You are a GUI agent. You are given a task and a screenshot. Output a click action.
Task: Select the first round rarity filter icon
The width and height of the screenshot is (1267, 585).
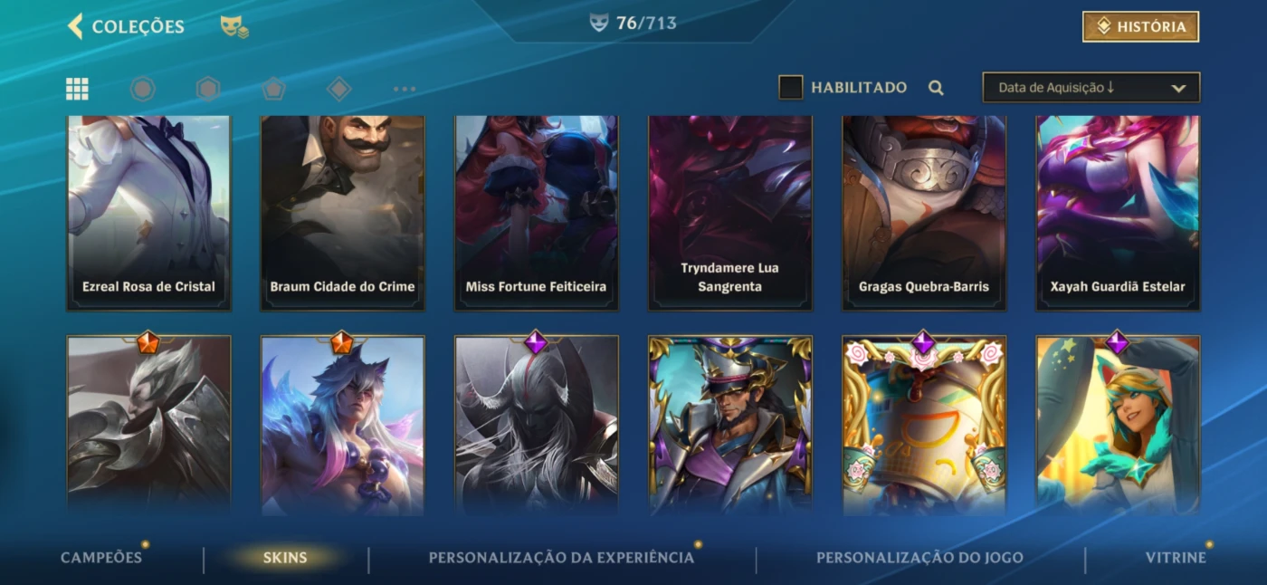pos(143,89)
